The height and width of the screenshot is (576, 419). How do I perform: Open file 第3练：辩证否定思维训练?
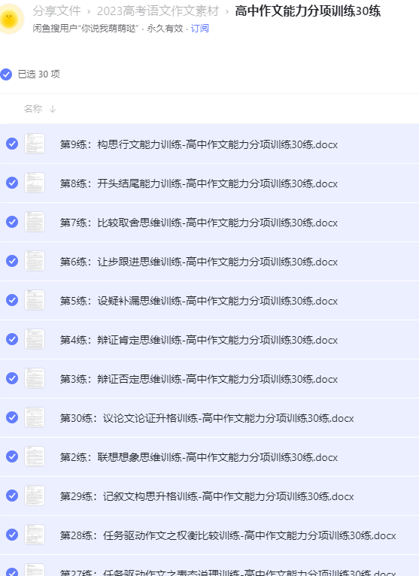pyautogui.click(x=199, y=379)
